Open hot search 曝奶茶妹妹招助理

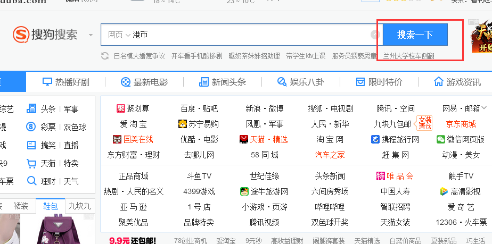click(x=254, y=56)
